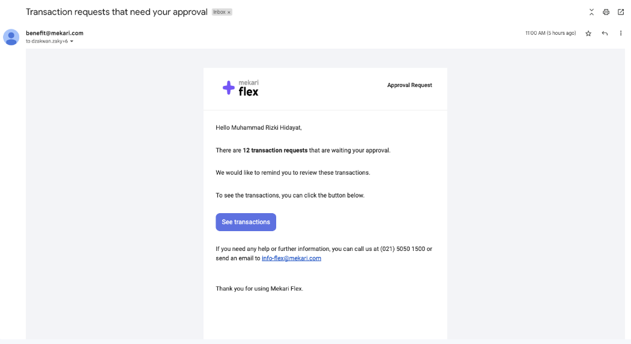Open the email in a new window
The image size is (631, 344).
coord(621,12)
